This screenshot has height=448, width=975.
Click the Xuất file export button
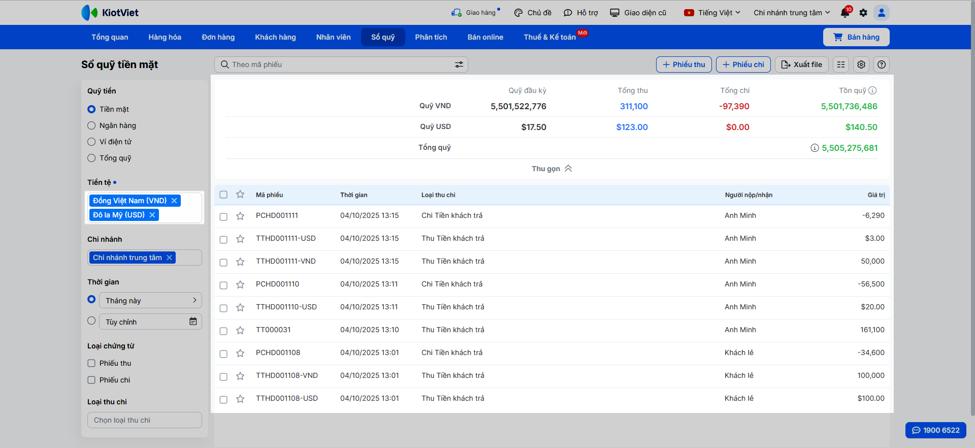(801, 65)
